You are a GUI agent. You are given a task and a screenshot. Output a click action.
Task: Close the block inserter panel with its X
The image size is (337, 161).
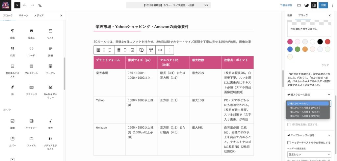click(61, 15)
